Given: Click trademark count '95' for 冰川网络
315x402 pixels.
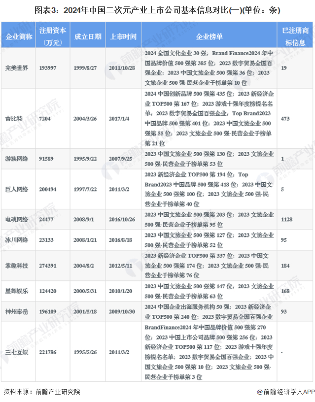Looking at the screenshot, I should point(284,240).
